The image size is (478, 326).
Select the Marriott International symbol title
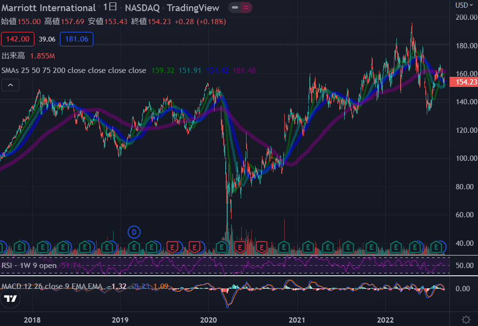click(x=48, y=8)
